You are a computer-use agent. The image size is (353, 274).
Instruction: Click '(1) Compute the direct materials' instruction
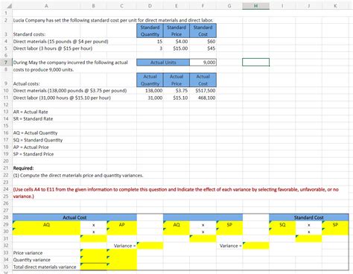(78, 175)
